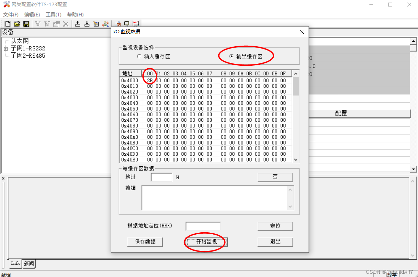The image size is (418, 277).
Task: Click the colorful network tools icon
Action: 106,24
